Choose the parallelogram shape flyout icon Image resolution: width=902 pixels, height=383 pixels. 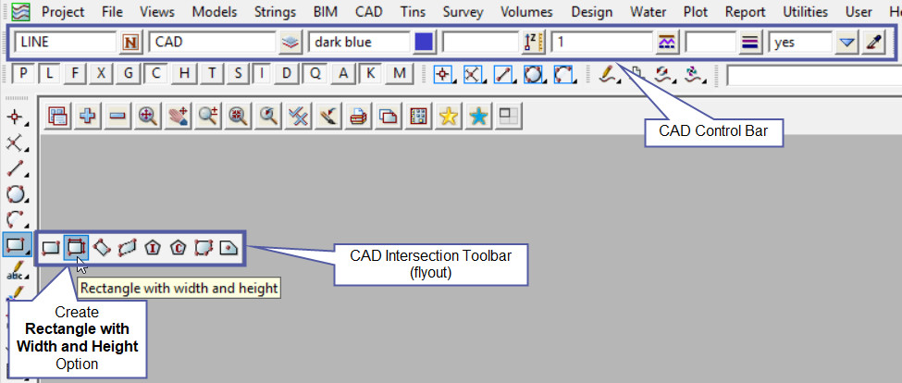(127, 248)
